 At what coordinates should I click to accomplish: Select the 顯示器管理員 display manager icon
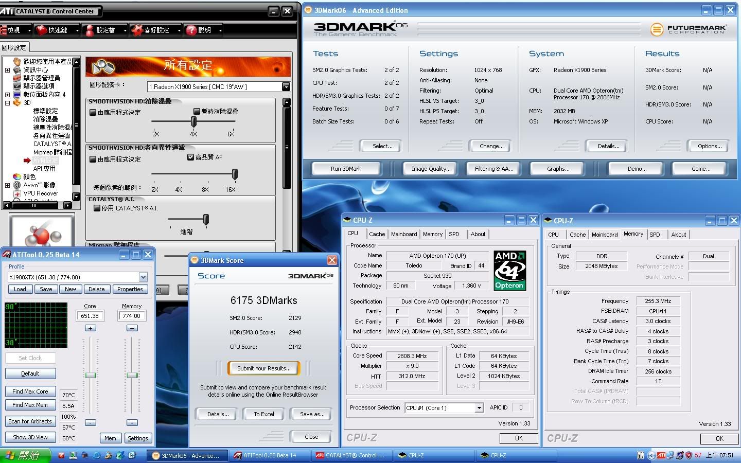point(17,78)
